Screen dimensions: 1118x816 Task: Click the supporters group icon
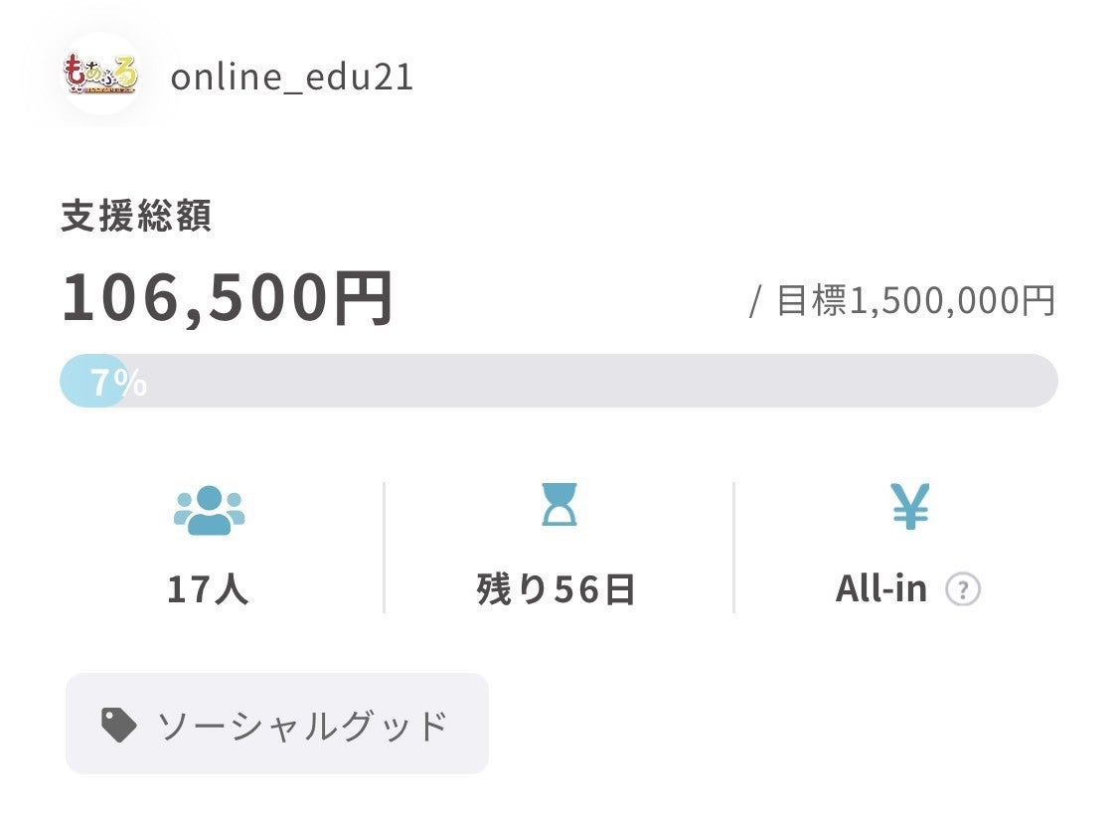click(209, 511)
